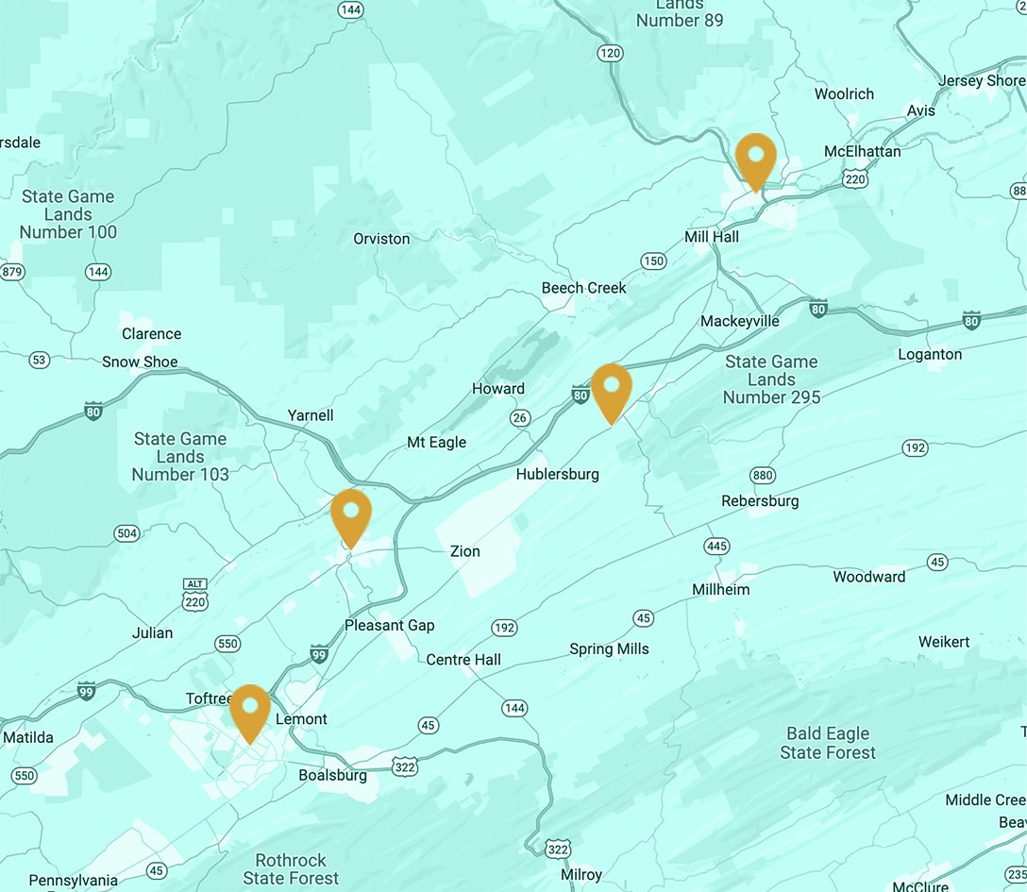Select the route 26 marker near Howard
The image size is (1027, 892).
point(519,418)
